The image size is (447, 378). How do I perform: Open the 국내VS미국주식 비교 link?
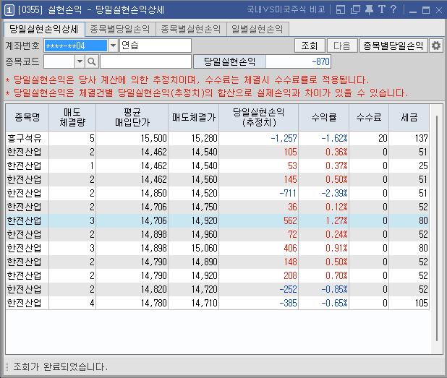(x=286, y=9)
